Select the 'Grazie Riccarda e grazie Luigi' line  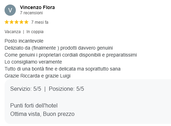[x=38, y=76]
